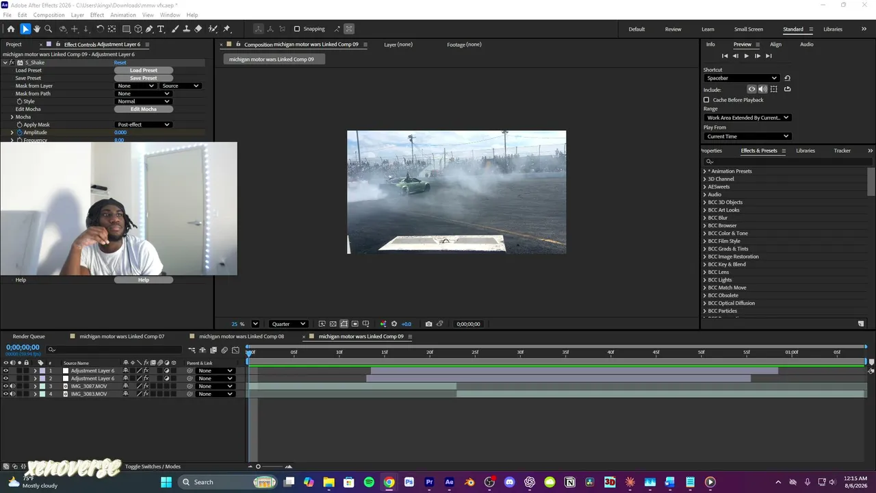Open the Shortcut Spacebar dropdown
This screenshot has width=876, height=493.
741,78
